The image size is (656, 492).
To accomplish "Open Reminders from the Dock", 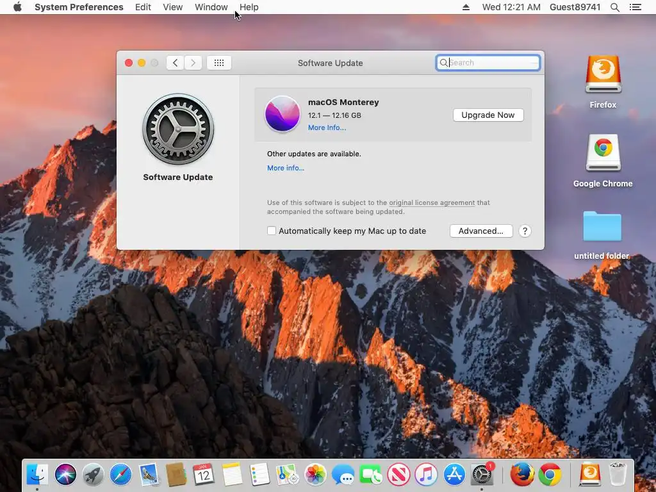I will pos(259,475).
